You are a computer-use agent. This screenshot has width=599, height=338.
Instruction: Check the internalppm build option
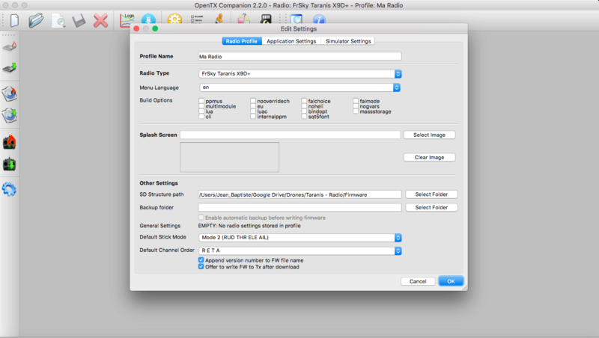253,117
